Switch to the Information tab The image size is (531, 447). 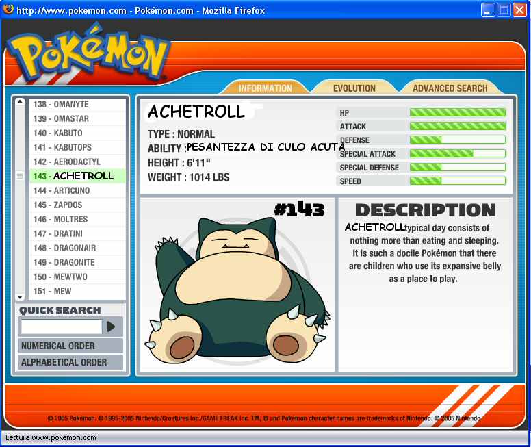265,88
